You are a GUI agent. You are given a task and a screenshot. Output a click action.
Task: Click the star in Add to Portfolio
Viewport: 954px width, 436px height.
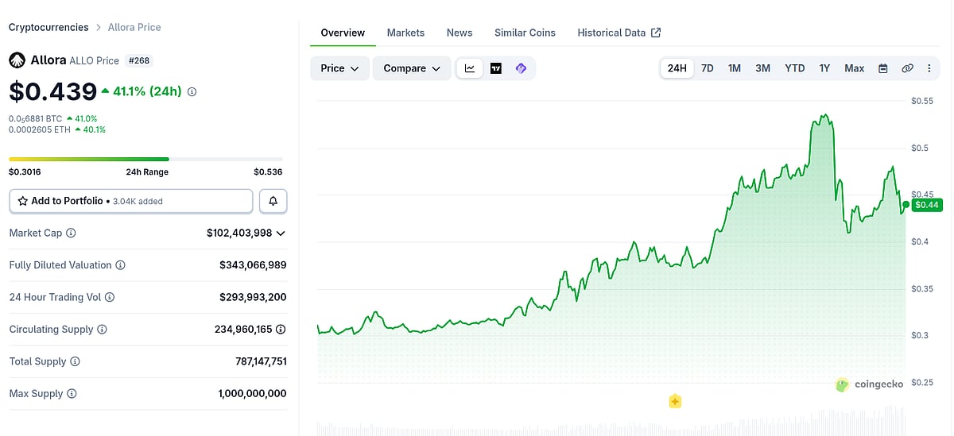pyautogui.click(x=23, y=201)
